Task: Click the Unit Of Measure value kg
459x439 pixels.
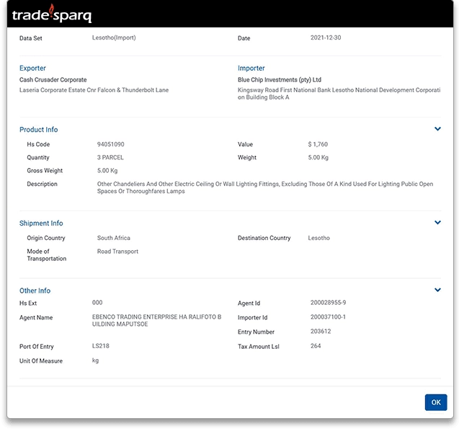Action: coord(95,360)
